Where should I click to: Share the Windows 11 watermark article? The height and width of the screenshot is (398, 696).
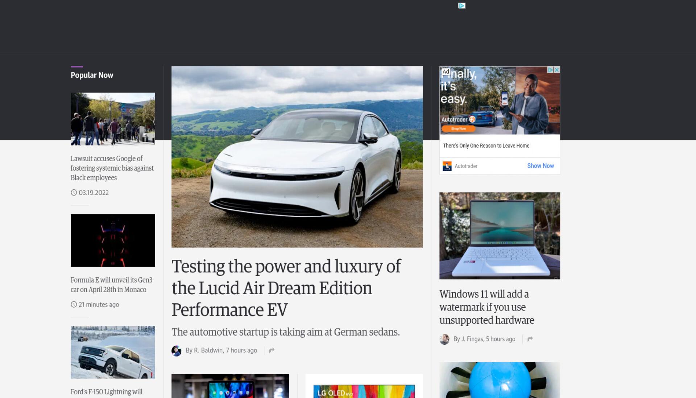pos(530,339)
